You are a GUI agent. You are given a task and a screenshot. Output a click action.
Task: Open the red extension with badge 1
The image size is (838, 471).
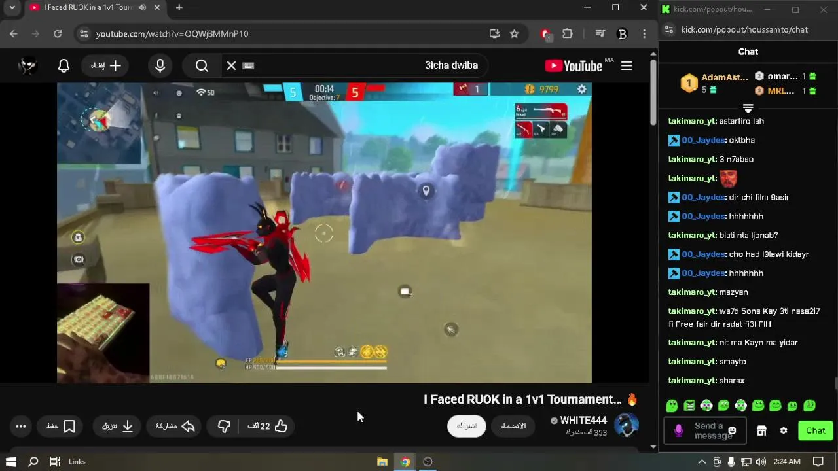coord(545,34)
